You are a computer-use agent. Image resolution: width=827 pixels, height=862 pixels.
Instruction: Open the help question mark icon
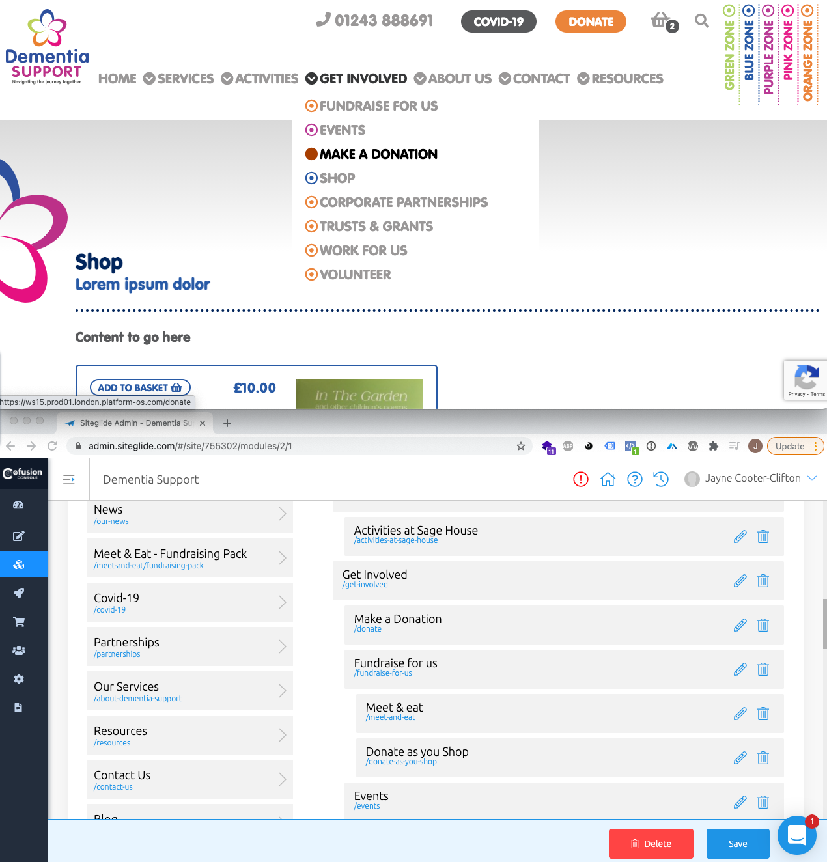click(x=634, y=479)
